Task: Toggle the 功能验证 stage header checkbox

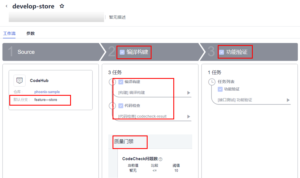Action: click(222, 52)
